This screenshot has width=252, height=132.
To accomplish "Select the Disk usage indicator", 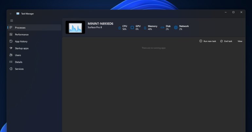I will (x=166, y=27).
